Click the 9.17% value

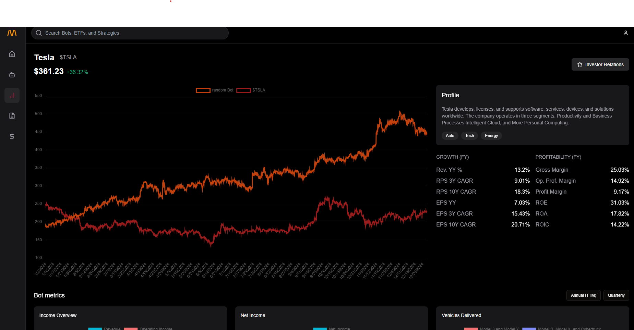[621, 192]
